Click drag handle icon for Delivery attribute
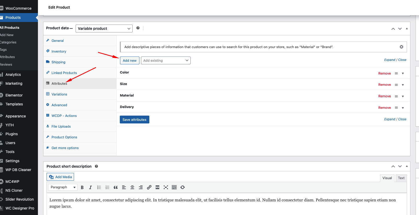 (x=396, y=108)
